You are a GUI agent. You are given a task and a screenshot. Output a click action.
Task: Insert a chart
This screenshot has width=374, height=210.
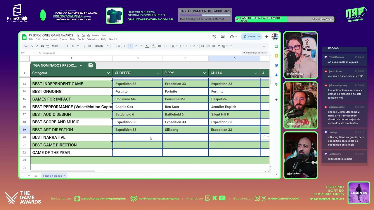pos(213,46)
